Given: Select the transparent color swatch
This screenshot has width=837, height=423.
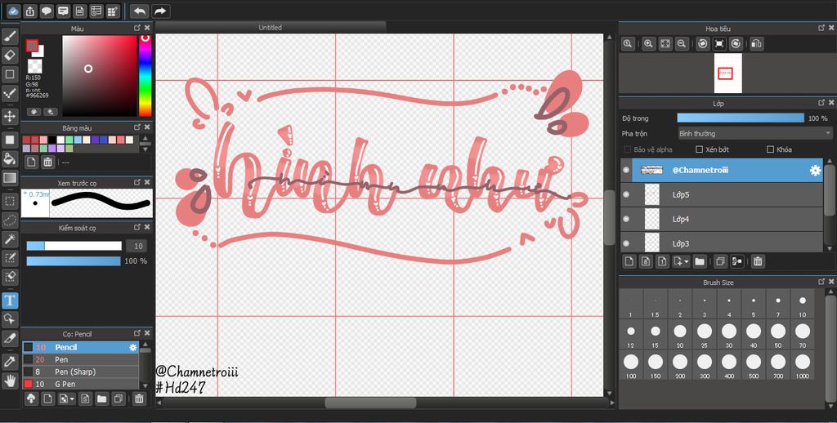Looking at the screenshot, I should [34, 65].
